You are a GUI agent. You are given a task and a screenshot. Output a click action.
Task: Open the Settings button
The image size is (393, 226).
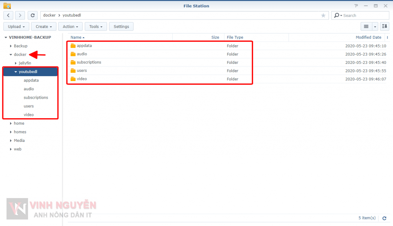[121, 26]
